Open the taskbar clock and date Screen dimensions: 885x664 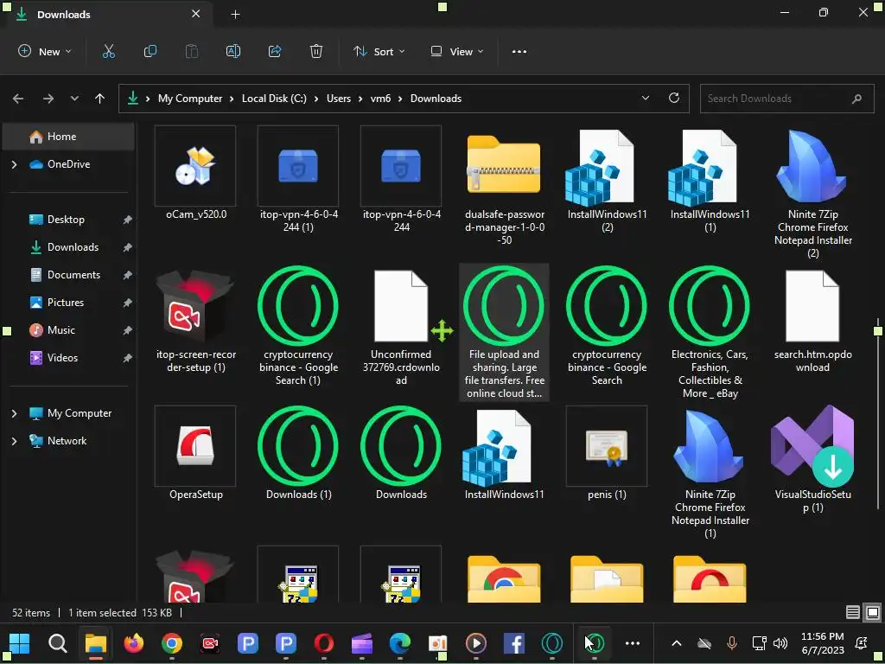pos(823,643)
